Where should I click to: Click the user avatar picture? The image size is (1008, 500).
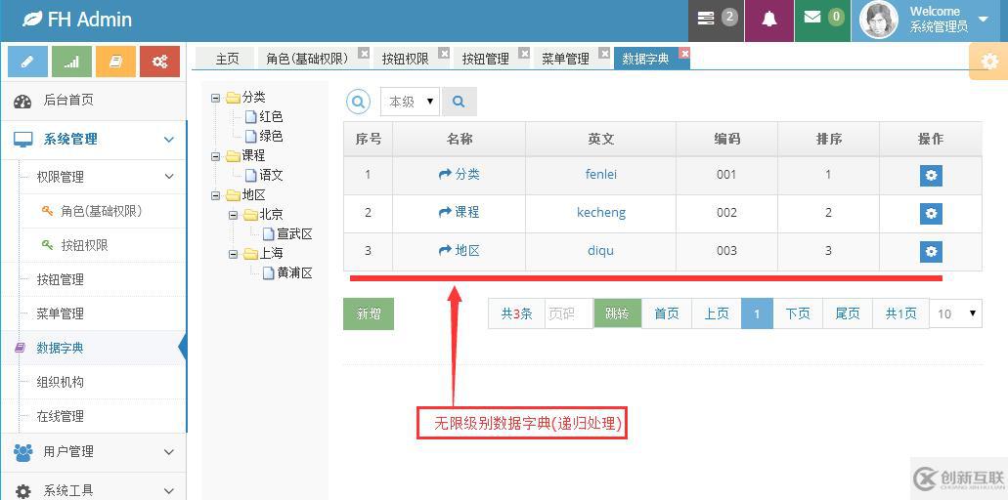click(879, 20)
